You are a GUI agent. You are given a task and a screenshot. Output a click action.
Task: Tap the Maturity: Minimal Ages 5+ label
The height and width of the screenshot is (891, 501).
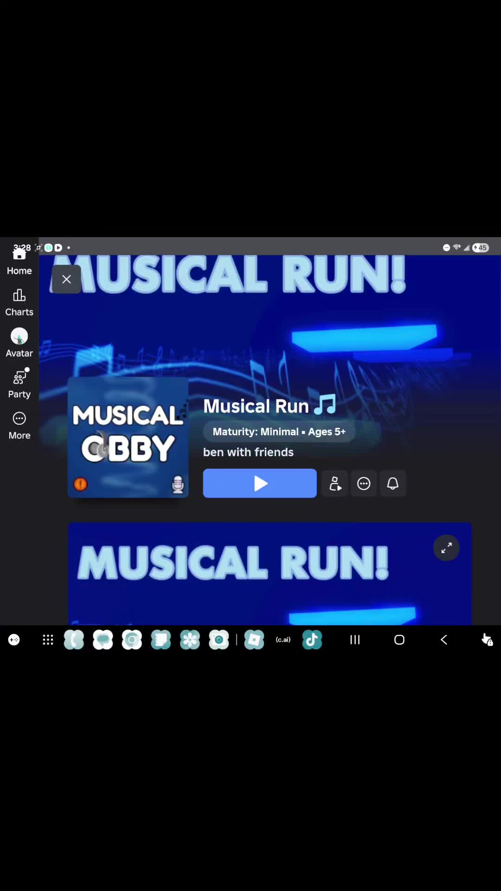[x=279, y=432]
